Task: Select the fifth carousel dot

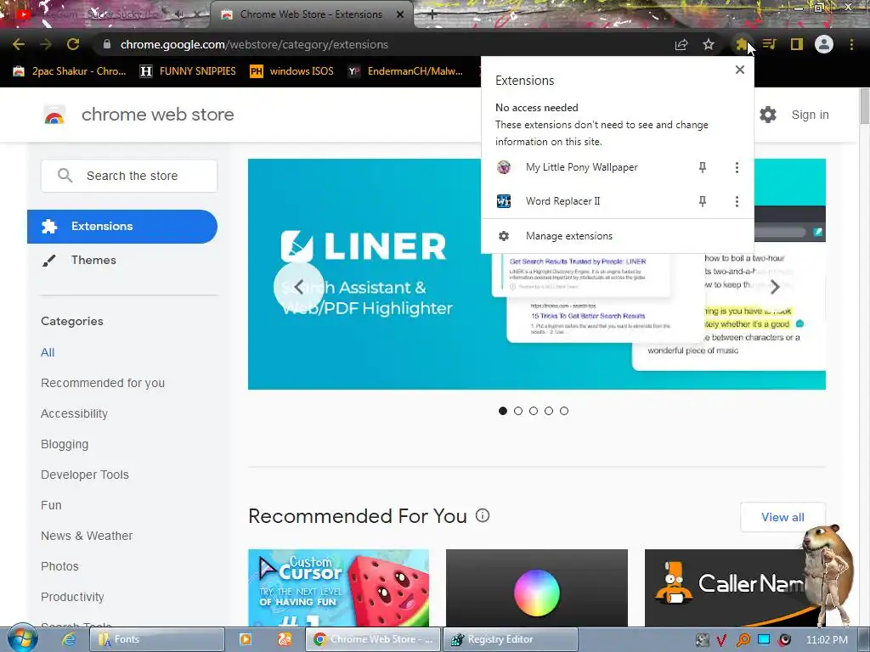Action: coord(564,411)
